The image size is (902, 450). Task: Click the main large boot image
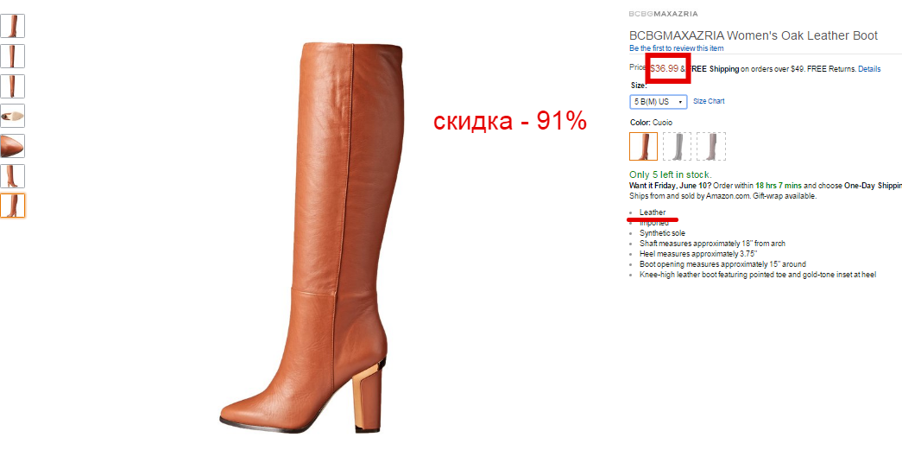point(305,237)
